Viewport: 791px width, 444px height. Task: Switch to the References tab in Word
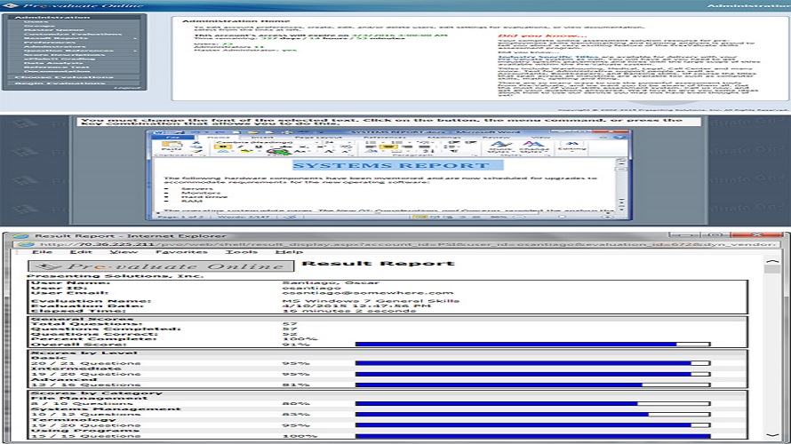tap(385, 137)
